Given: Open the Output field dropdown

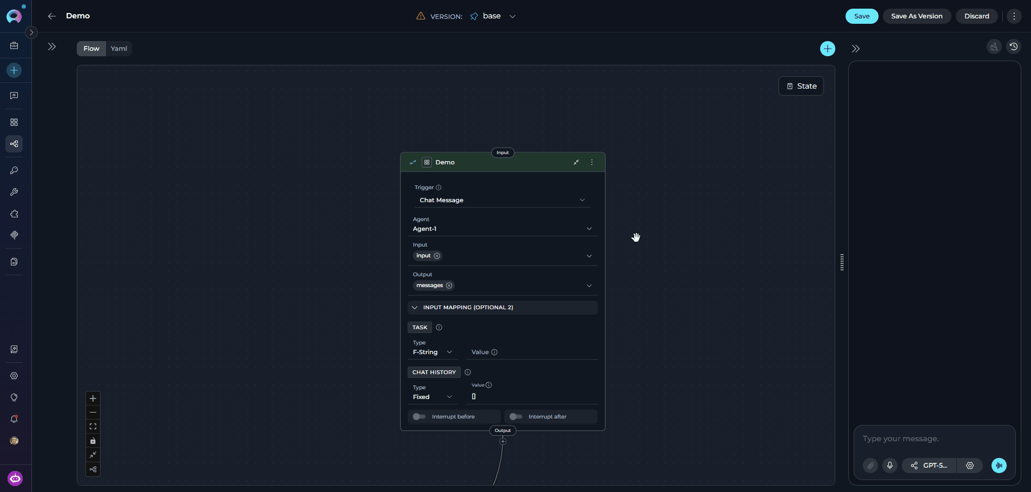Looking at the screenshot, I should [x=589, y=285].
